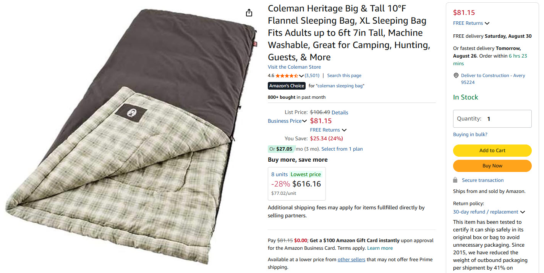Expand the star rating popover chevron
The width and height of the screenshot is (544, 273).
click(x=301, y=75)
